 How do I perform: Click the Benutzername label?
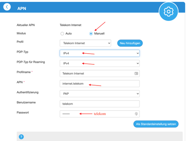(x=26, y=103)
